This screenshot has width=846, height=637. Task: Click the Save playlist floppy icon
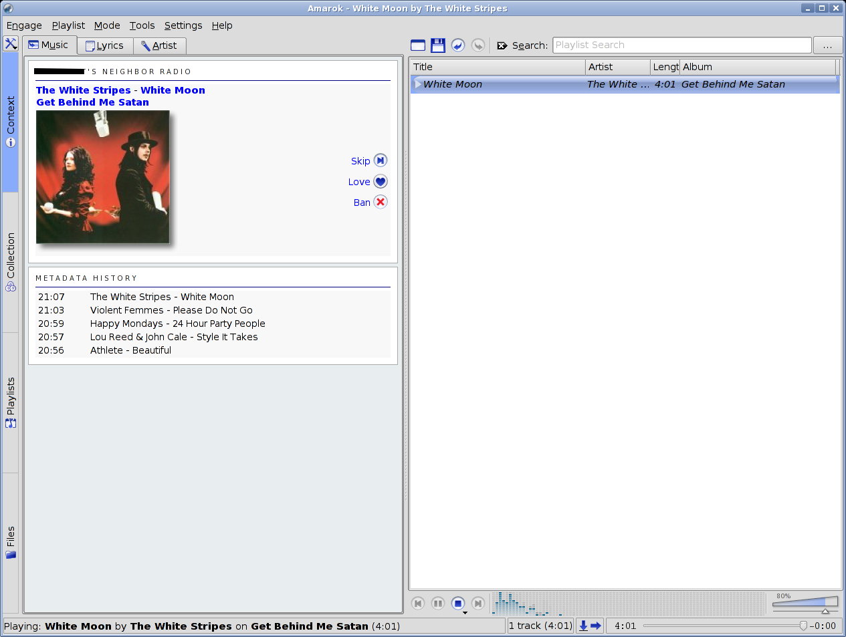[x=438, y=45]
